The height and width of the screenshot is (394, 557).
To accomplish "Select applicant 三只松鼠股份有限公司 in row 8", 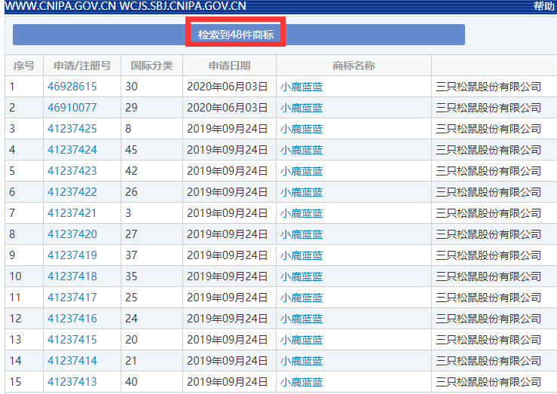I will [488, 234].
